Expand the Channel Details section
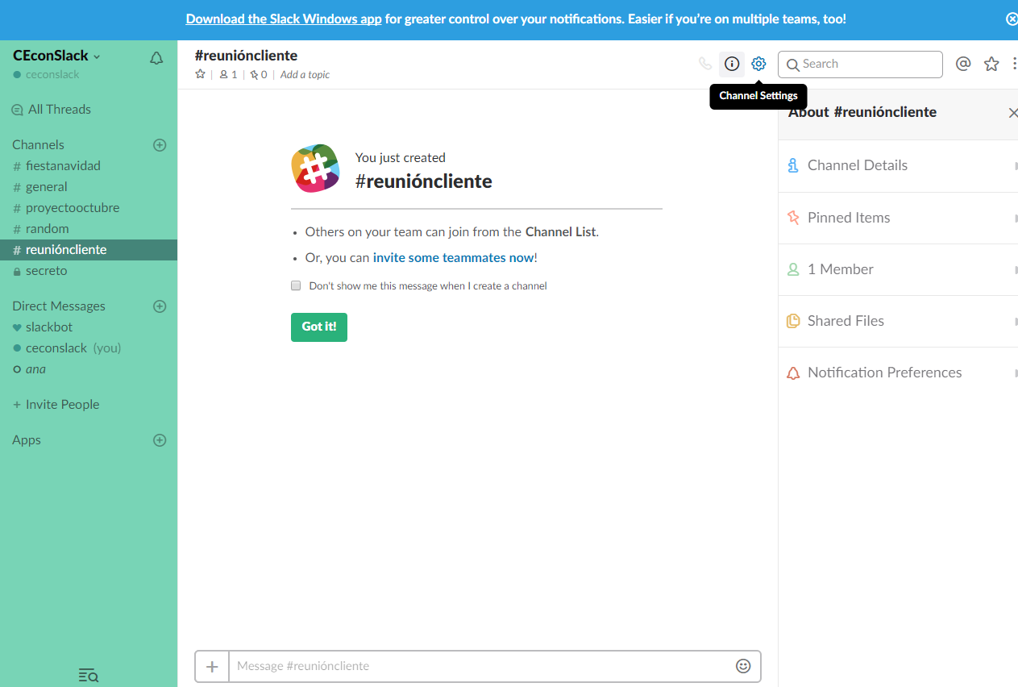Image resolution: width=1018 pixels, height=687 pixels. pyautogui.click(x=898, y=165)
